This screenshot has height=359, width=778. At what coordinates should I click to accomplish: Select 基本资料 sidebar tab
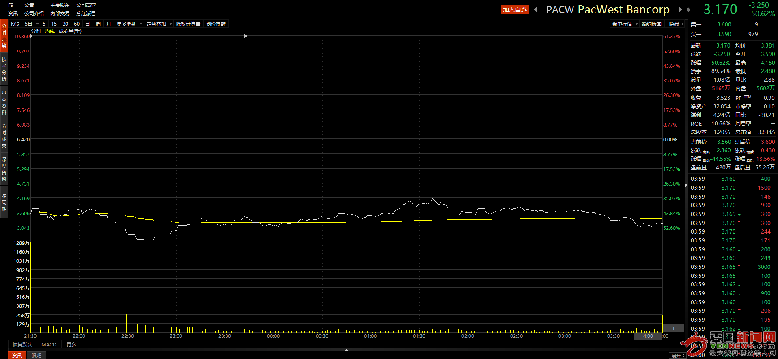coord(4,102)
